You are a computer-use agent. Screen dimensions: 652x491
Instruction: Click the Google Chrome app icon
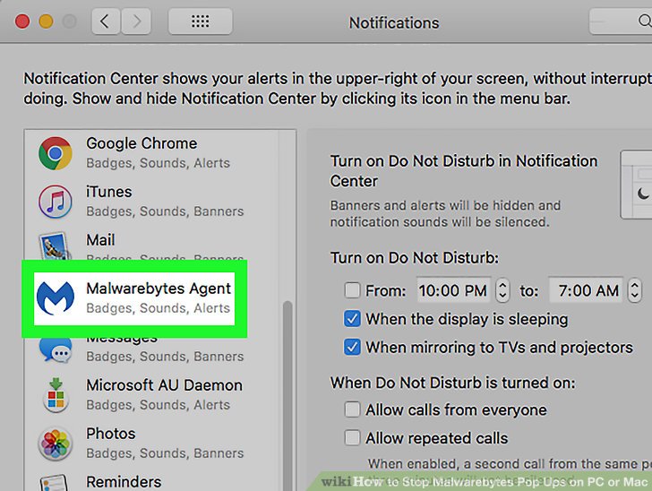click(56, 153)
